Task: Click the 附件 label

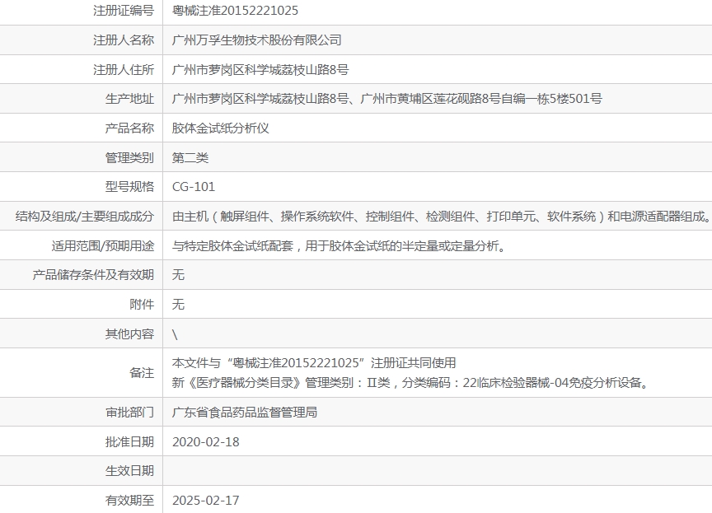Action: click(142, 304)
